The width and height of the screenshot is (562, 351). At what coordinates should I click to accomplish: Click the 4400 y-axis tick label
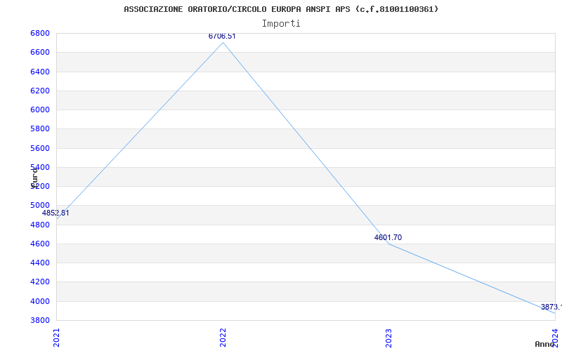coord(40,263)
